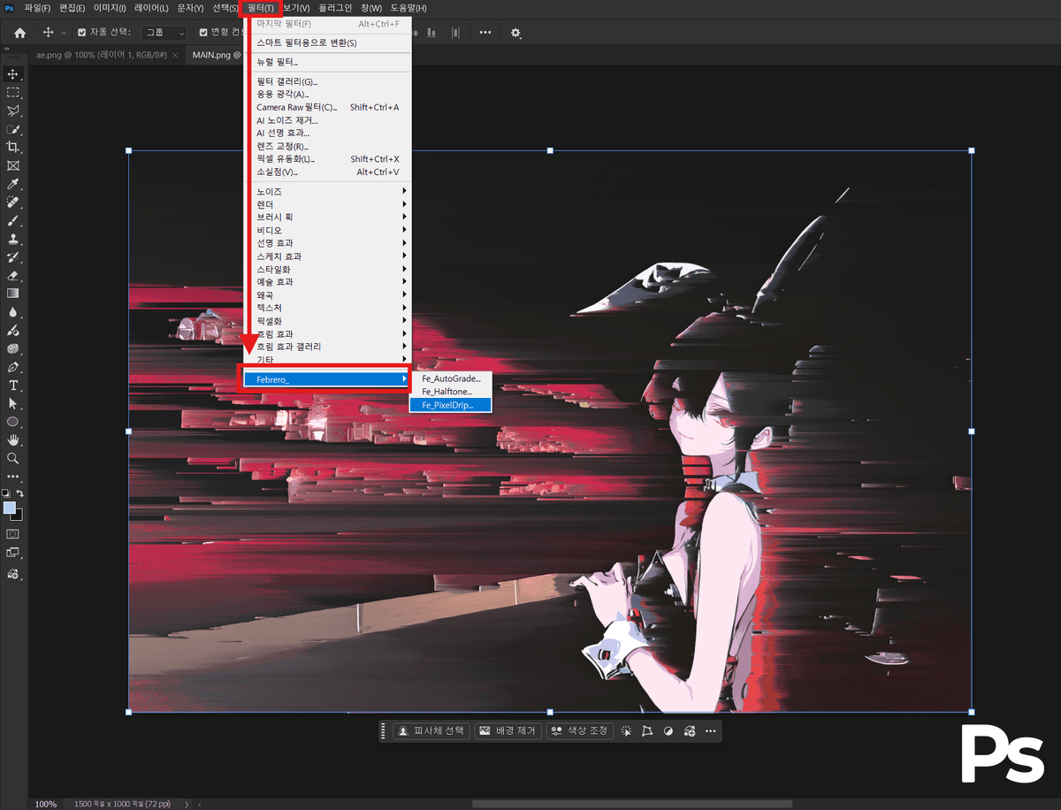Select the Spot Healing Brush tool

click(13, 202)
